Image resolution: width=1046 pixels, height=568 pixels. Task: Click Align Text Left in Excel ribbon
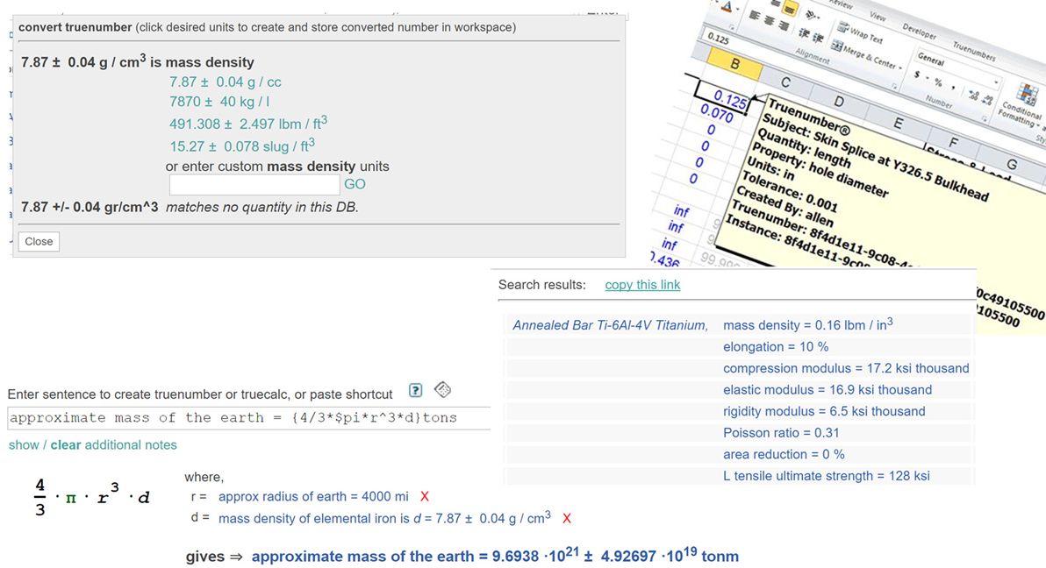pos(755,15)
